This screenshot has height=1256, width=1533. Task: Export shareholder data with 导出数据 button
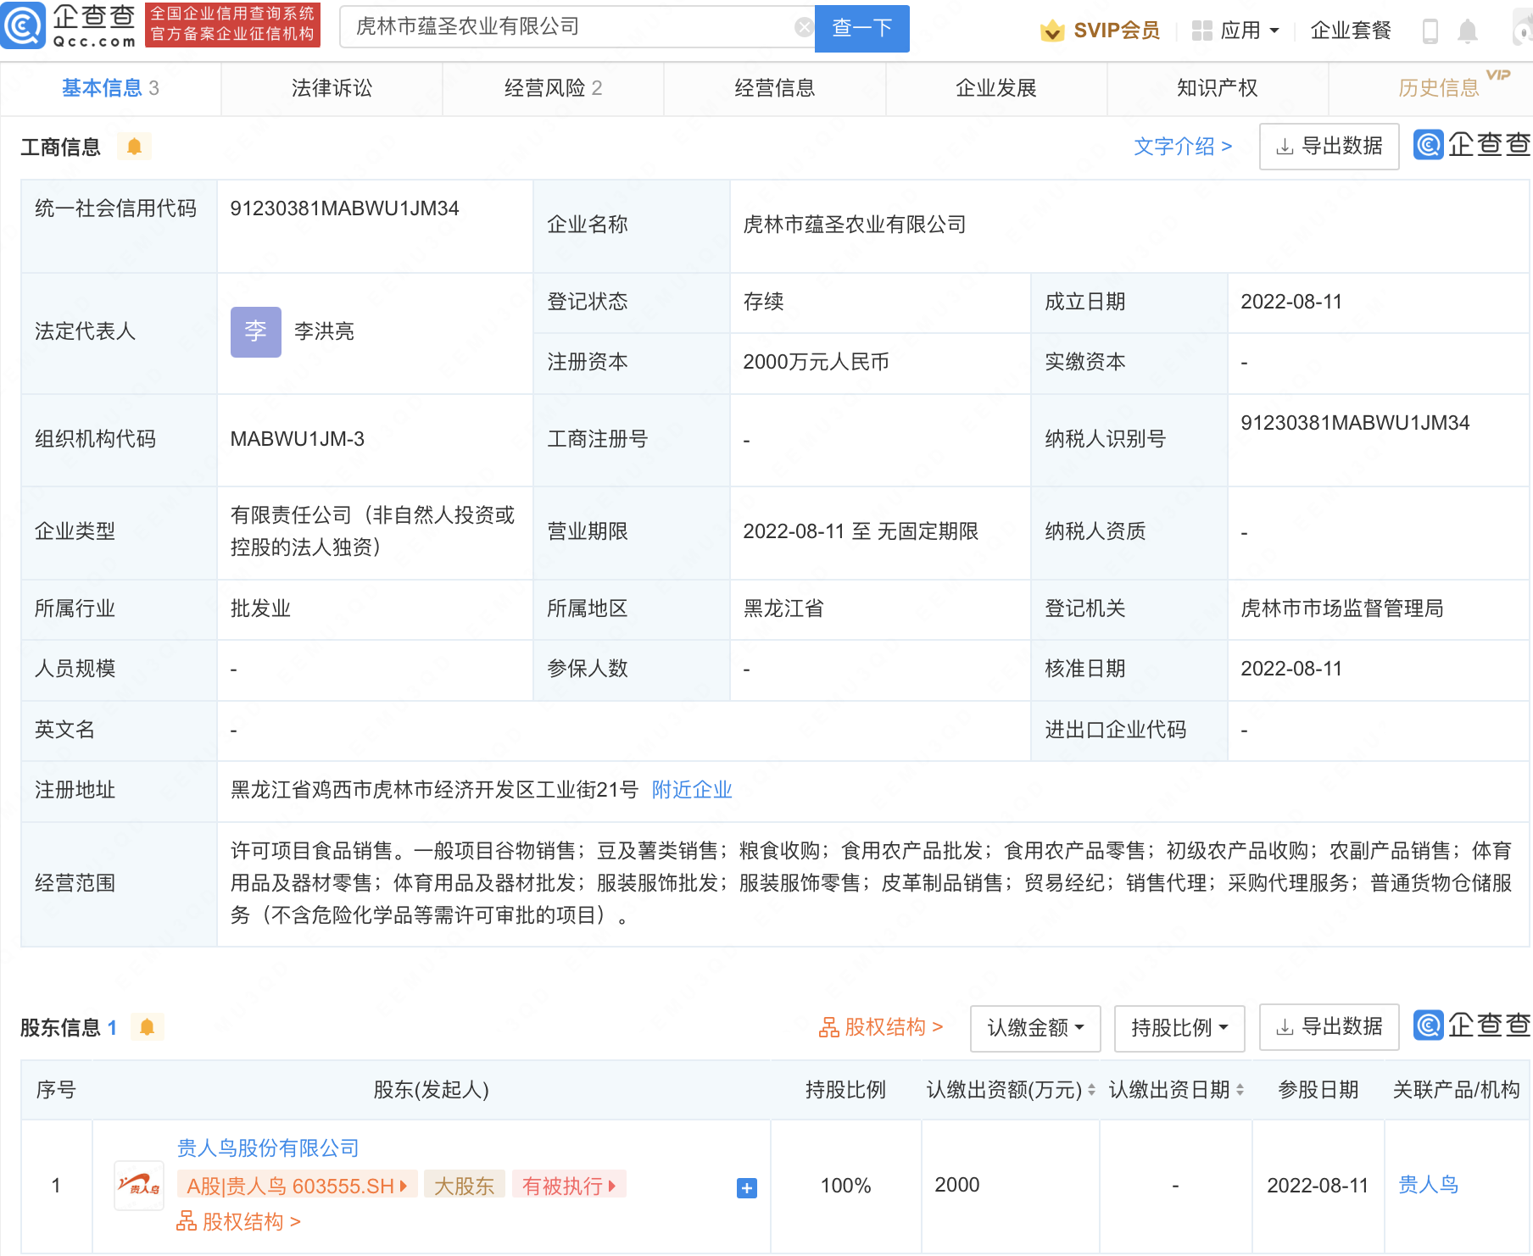1329,1028
